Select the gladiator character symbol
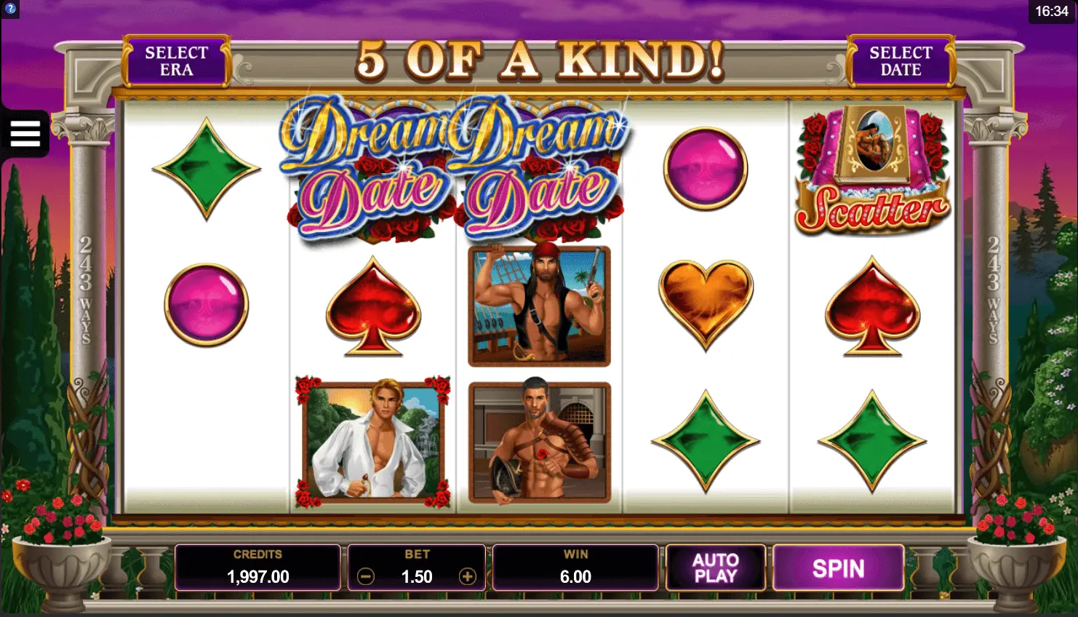This screenshot has width=1078, height=617. point(539,442)
